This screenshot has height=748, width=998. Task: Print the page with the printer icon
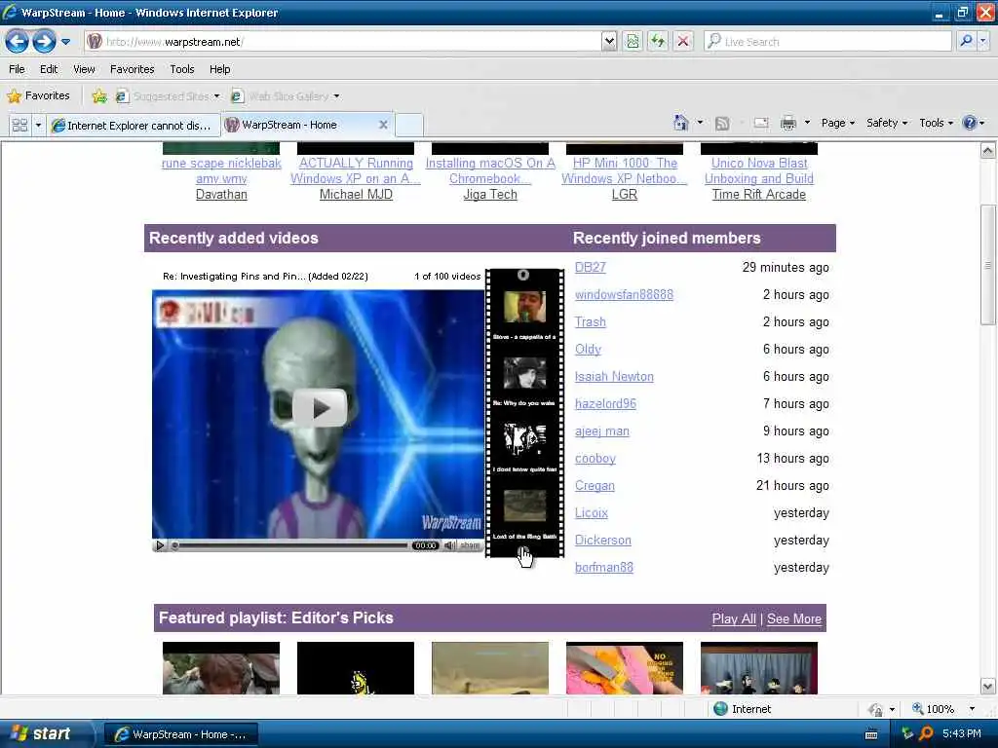coord(787,123)
